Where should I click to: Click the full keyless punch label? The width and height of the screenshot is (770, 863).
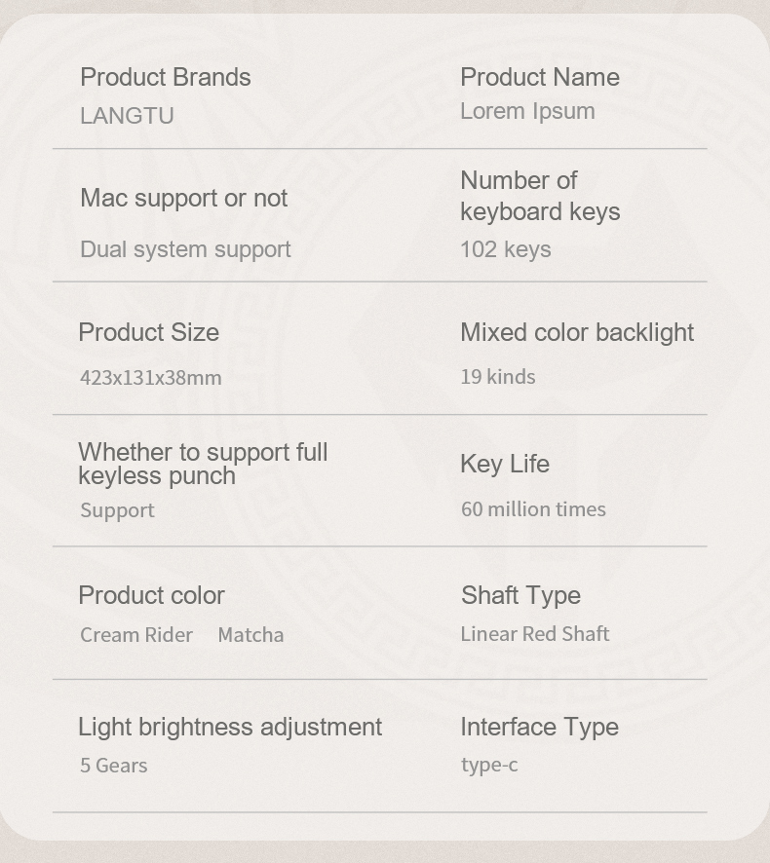coord(203,465)
